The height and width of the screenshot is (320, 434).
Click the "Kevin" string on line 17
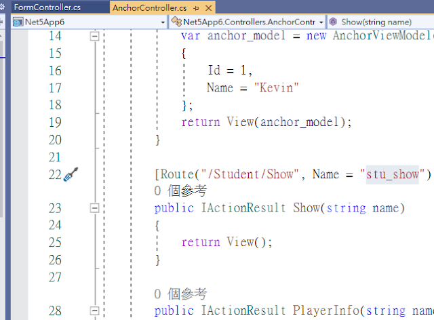(x=277, y=87)
